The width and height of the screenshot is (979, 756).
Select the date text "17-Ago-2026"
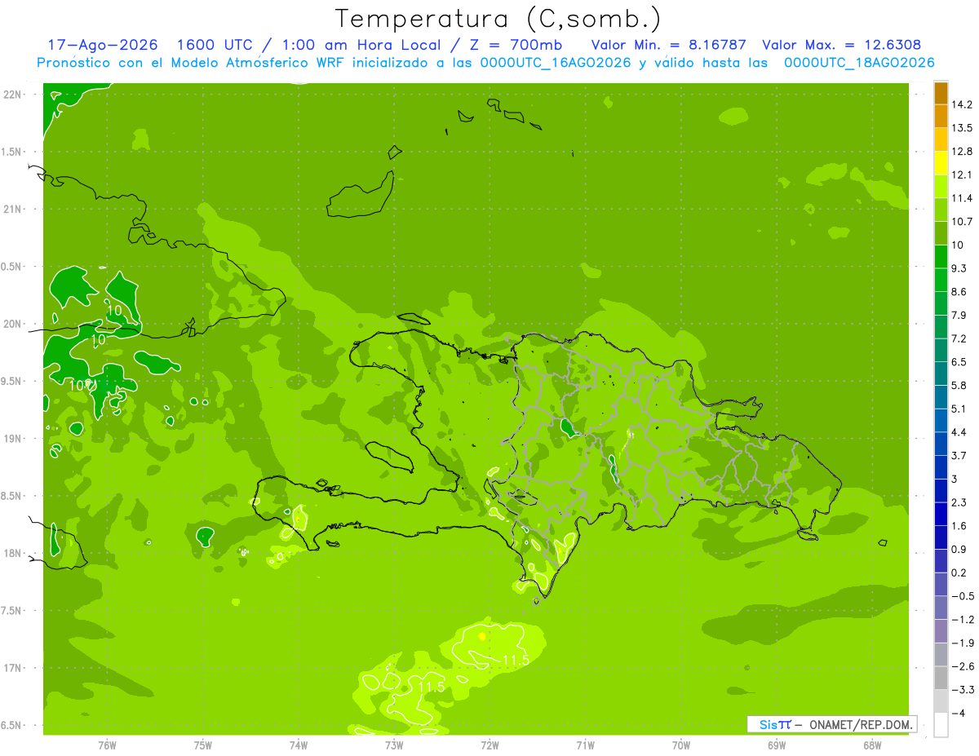[x=103, y=45]
